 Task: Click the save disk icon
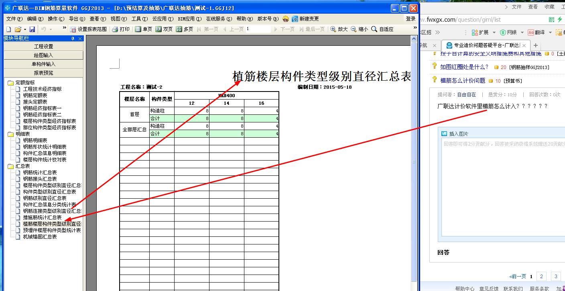(x=32, y=29)
